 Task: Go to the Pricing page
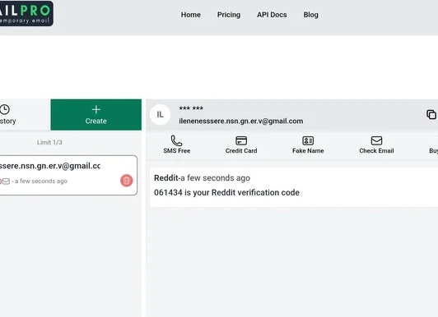(x=229, y=15)
